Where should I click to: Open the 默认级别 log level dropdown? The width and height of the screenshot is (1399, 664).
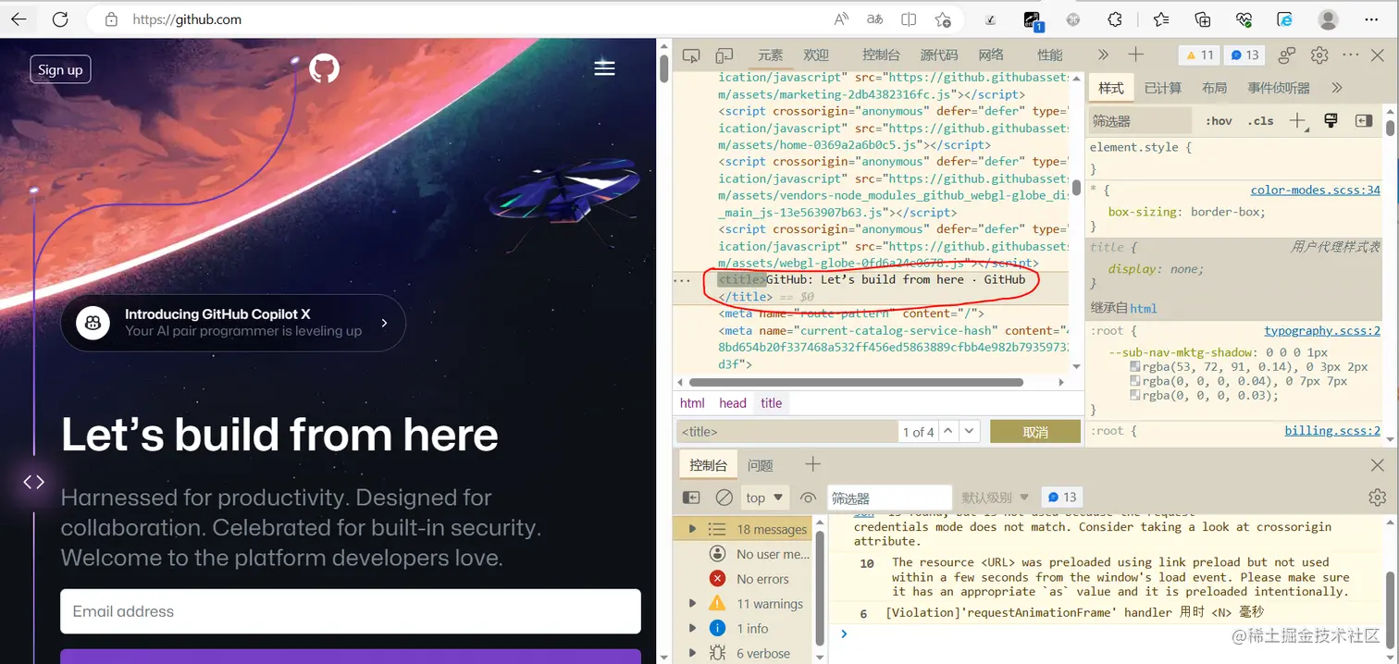pyautogui.click(x=995, y=498)
